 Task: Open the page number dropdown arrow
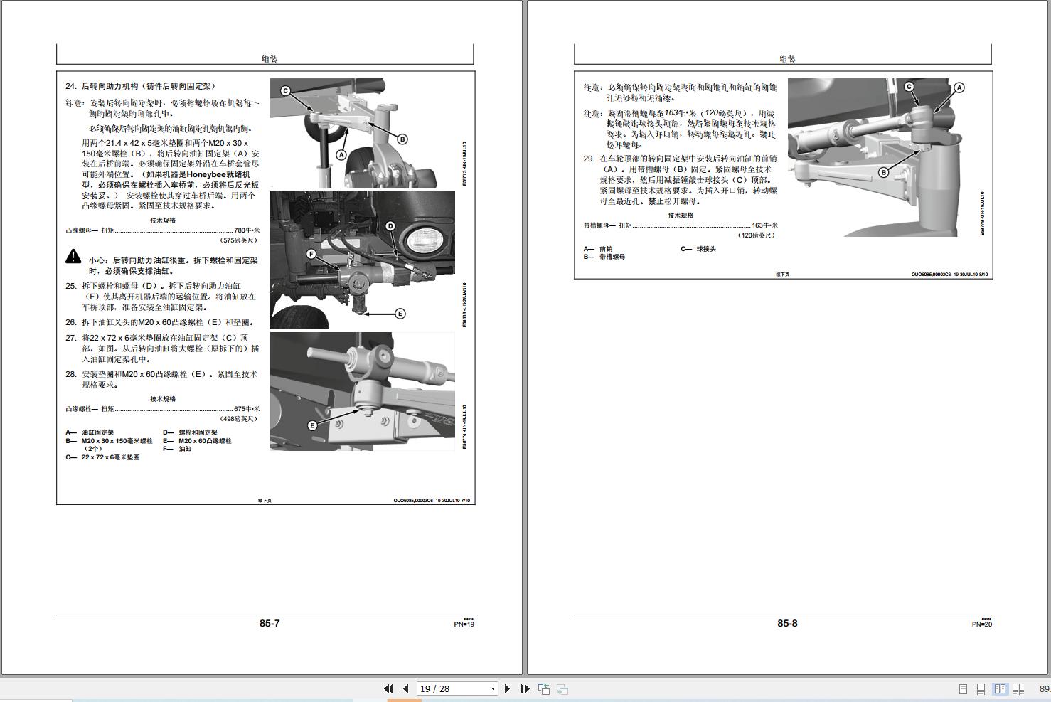pos(493,688)
